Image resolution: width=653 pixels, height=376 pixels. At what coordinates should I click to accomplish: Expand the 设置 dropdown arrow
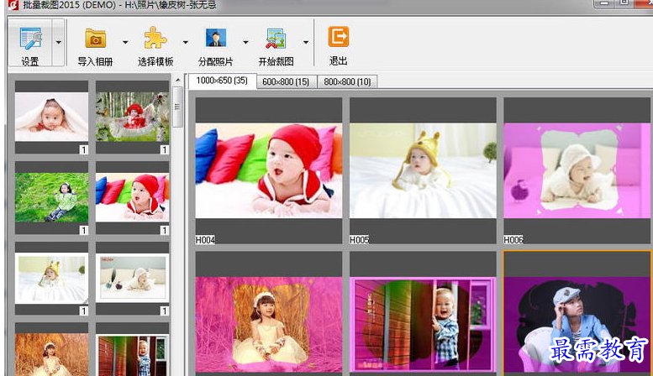coord(58,43)
